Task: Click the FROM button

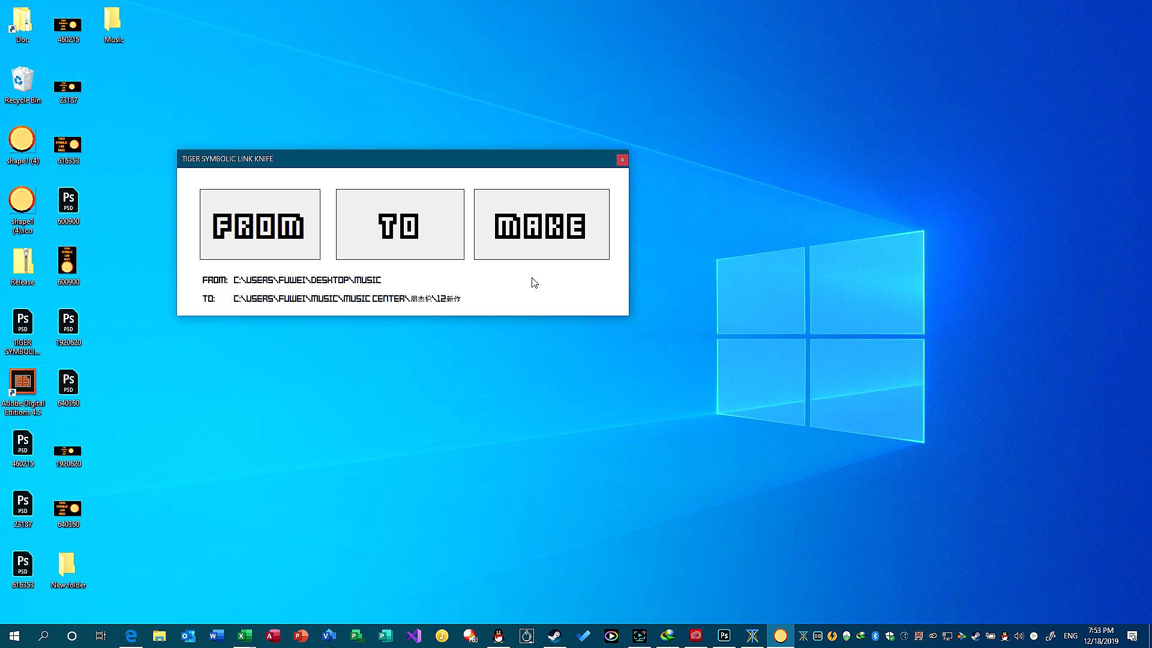Action: click(260, 224)
